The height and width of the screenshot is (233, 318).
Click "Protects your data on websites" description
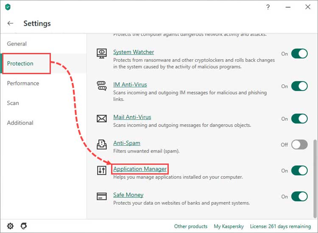click(181, 203)
